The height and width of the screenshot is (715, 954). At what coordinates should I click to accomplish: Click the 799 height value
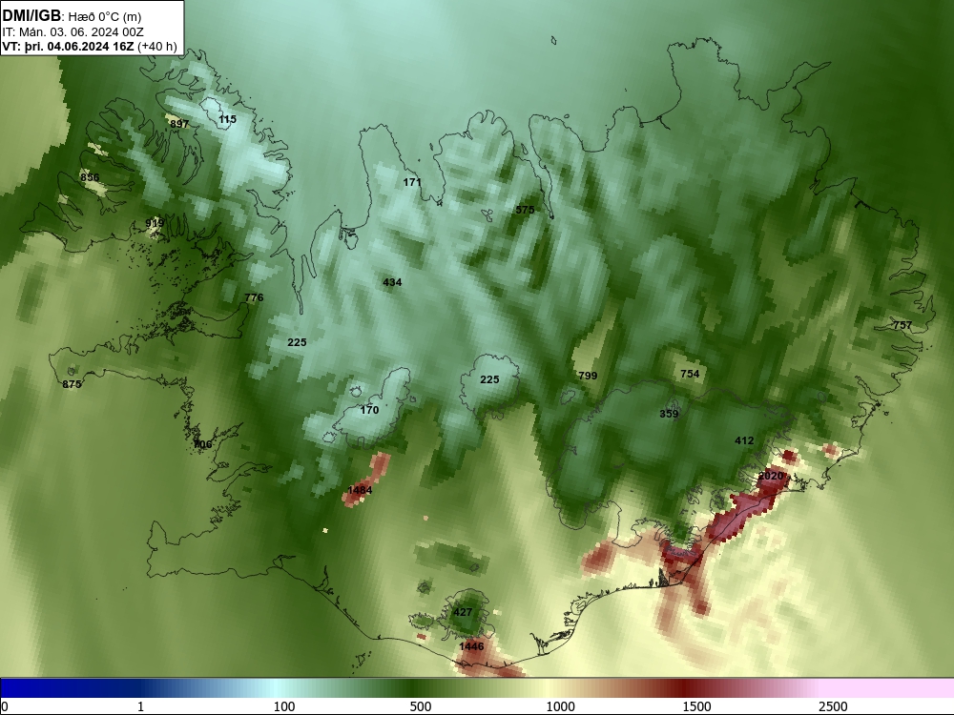coord(588,376)
